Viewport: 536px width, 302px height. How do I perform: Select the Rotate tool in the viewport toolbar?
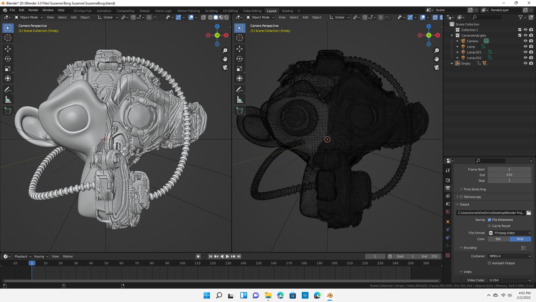click(8, 59)
